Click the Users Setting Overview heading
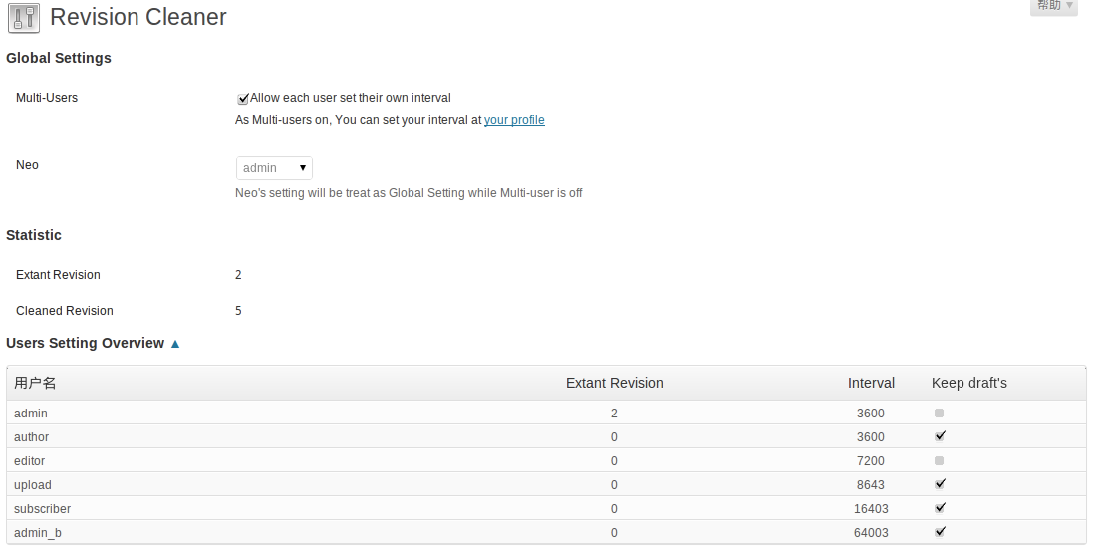Viewport: 1099px width, 553px height. (x=86, y=344)
